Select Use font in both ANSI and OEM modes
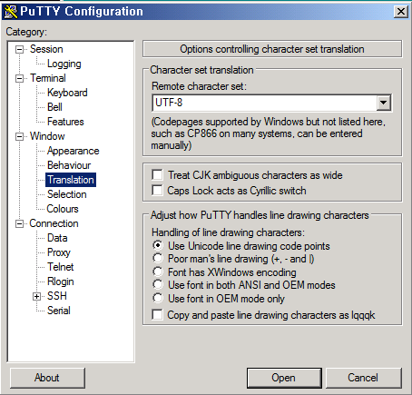Viewport: 412px width, 395px height. 158,285
